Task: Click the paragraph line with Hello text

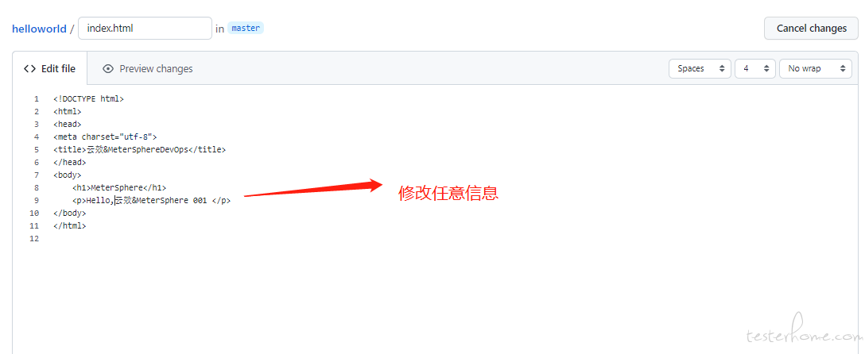Action: (151, 200)
